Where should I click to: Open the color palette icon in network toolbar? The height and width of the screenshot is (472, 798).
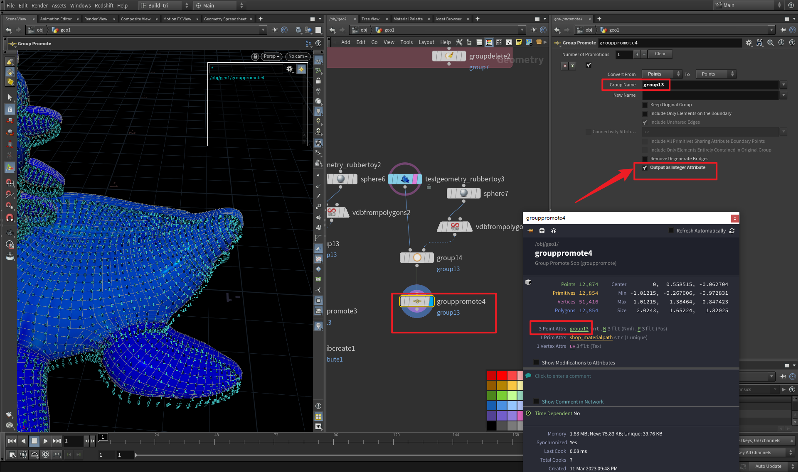point(489,42)
